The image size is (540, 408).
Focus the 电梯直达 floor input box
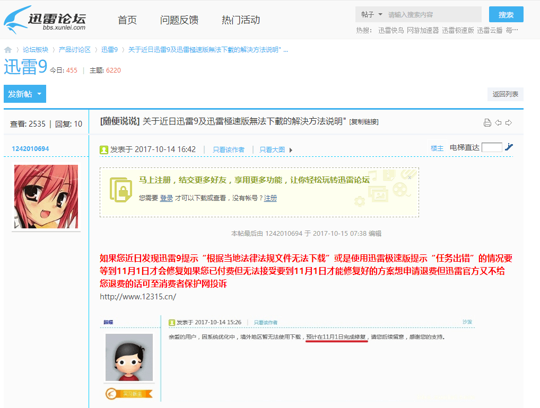pyautogui.click(x=492, y=147)
